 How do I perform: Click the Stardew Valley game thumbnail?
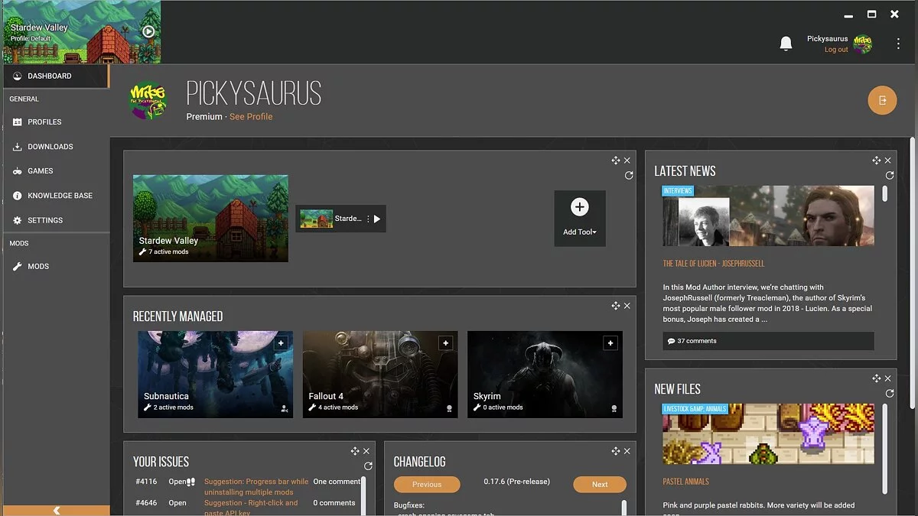pos(210,219)
